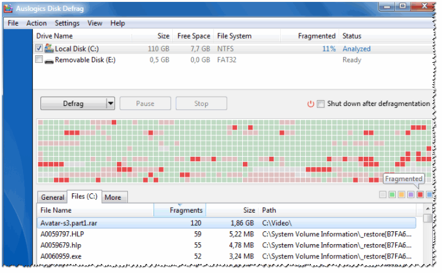
Task: Click the Auslogics Disk Defrag title bar icon
Action: [x=8, y=8]
